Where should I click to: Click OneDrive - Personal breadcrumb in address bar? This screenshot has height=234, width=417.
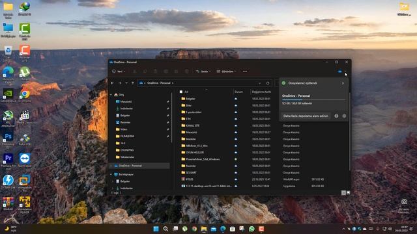[159, 83]
